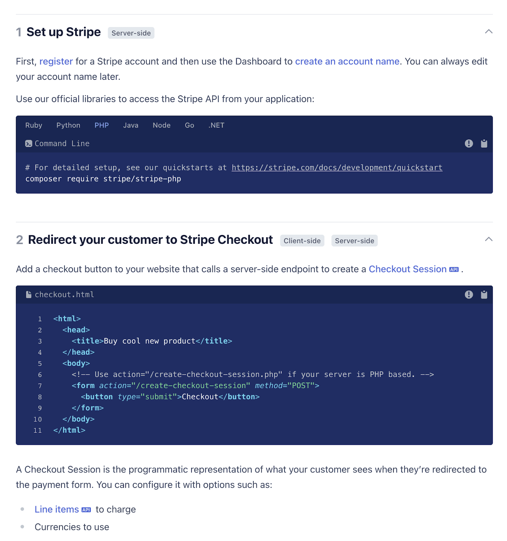Collapse the Set up Stripe section
Screen dimensions: 507x541
pos(489,31)
